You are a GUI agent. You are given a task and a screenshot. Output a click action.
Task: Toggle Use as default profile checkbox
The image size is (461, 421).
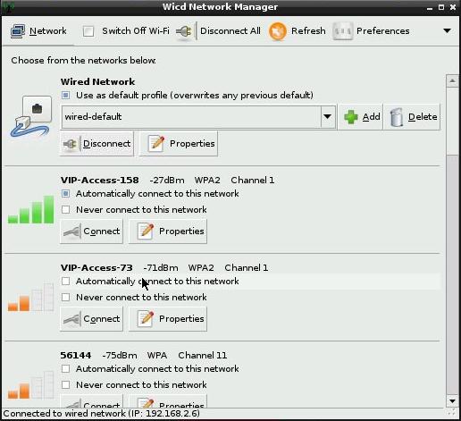tap(65, 96)
